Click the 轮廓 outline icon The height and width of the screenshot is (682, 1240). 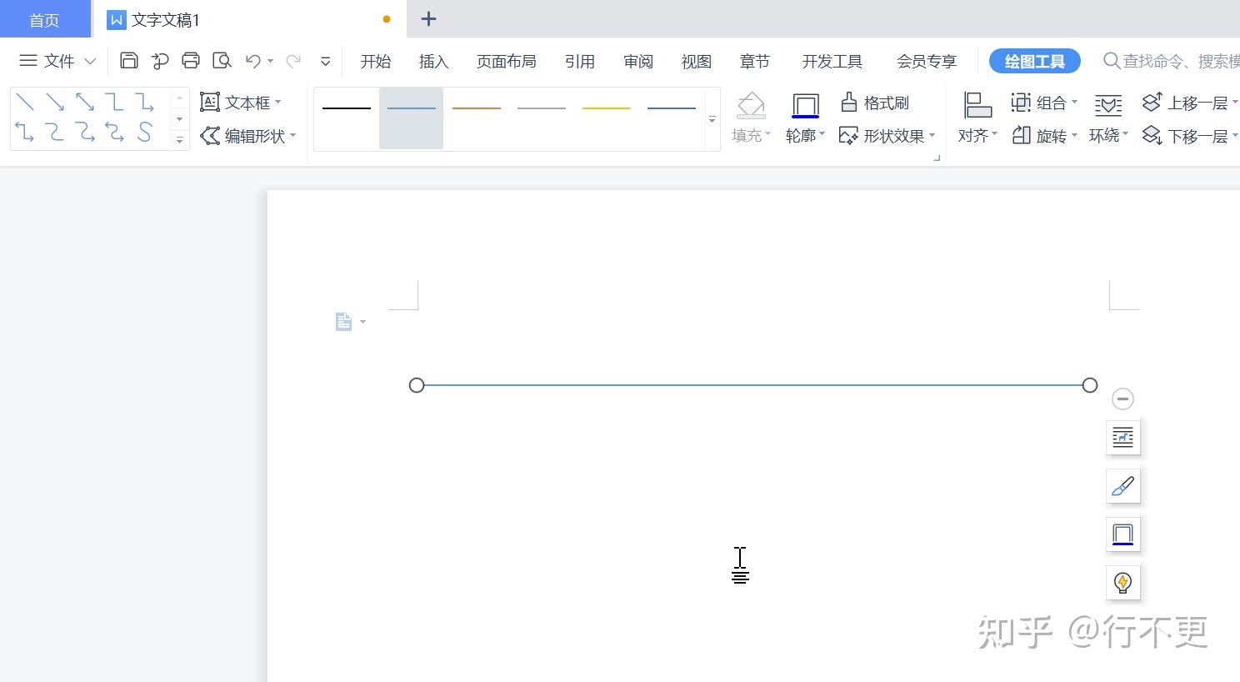(x=805, y=105)
